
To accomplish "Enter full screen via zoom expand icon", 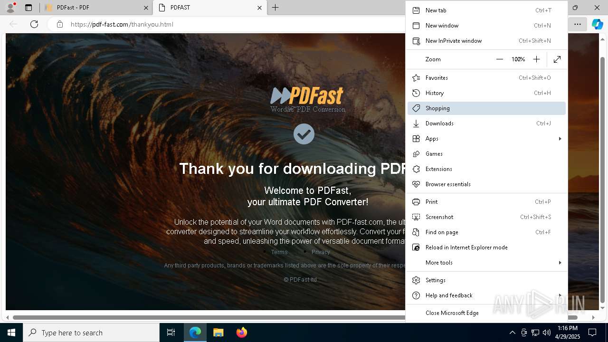I will click(557, 59).
